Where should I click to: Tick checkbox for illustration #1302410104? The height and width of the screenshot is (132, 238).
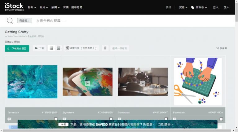(x=221, y=119)
